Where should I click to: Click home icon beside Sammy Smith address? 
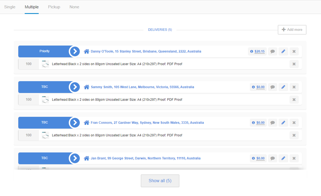point(86,87)
